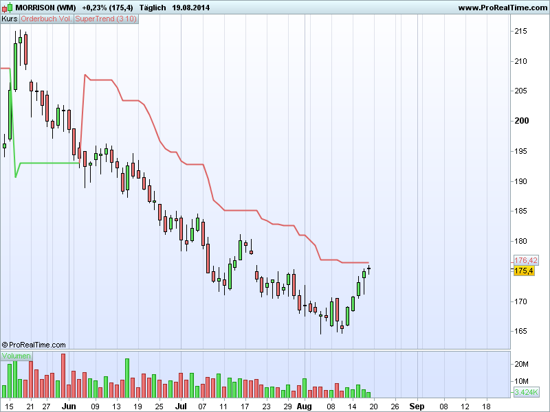Click the MORRISON (WM) instrument title
The image size is (550, 412).
pyautogui.click(x=45, y=8)
